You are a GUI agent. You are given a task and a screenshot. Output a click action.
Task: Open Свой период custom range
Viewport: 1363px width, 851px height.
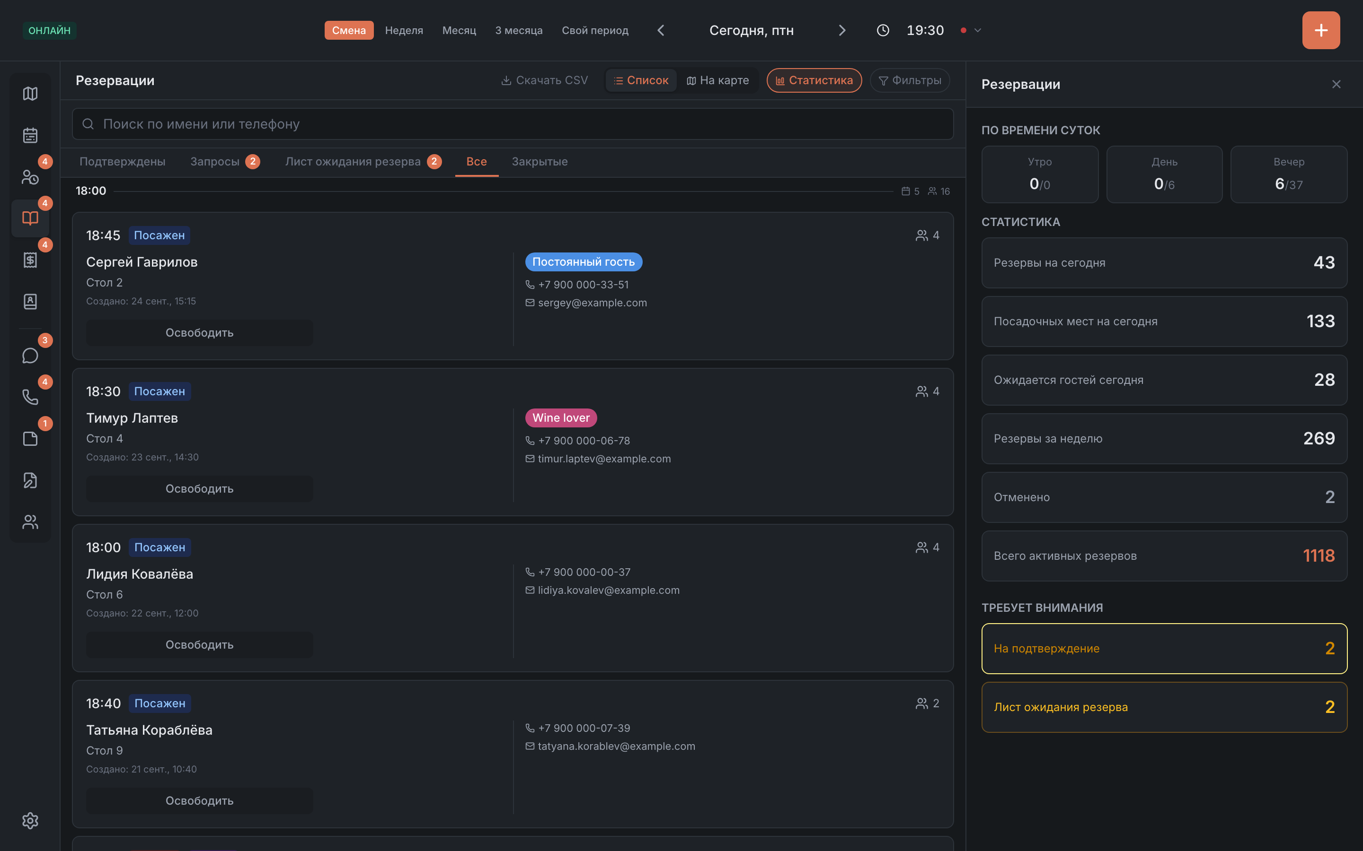pos(595,30)
